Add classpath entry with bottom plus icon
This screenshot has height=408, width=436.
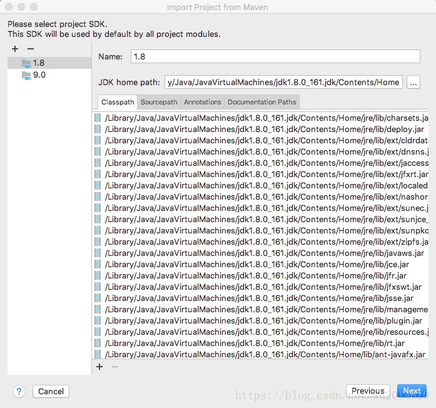tap(99, 367)
